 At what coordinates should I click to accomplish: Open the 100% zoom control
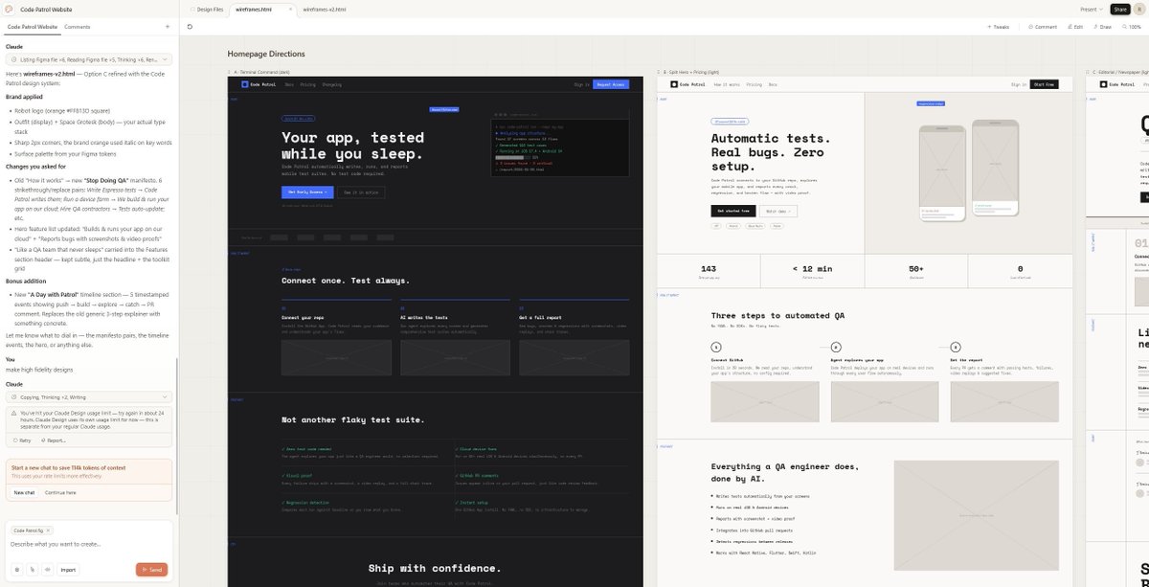pos(1131,27)
